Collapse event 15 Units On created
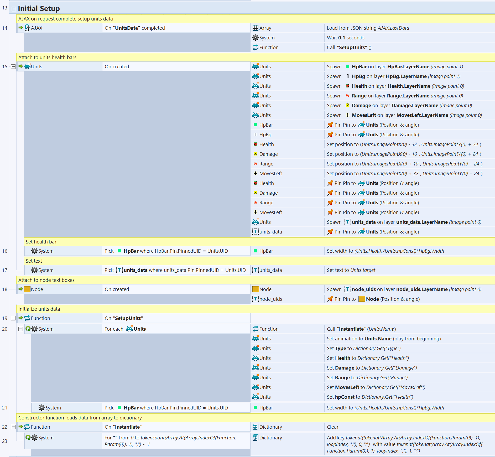Viewport: 495px width, 457px height. pyautogui.click(x=13, y=67)
